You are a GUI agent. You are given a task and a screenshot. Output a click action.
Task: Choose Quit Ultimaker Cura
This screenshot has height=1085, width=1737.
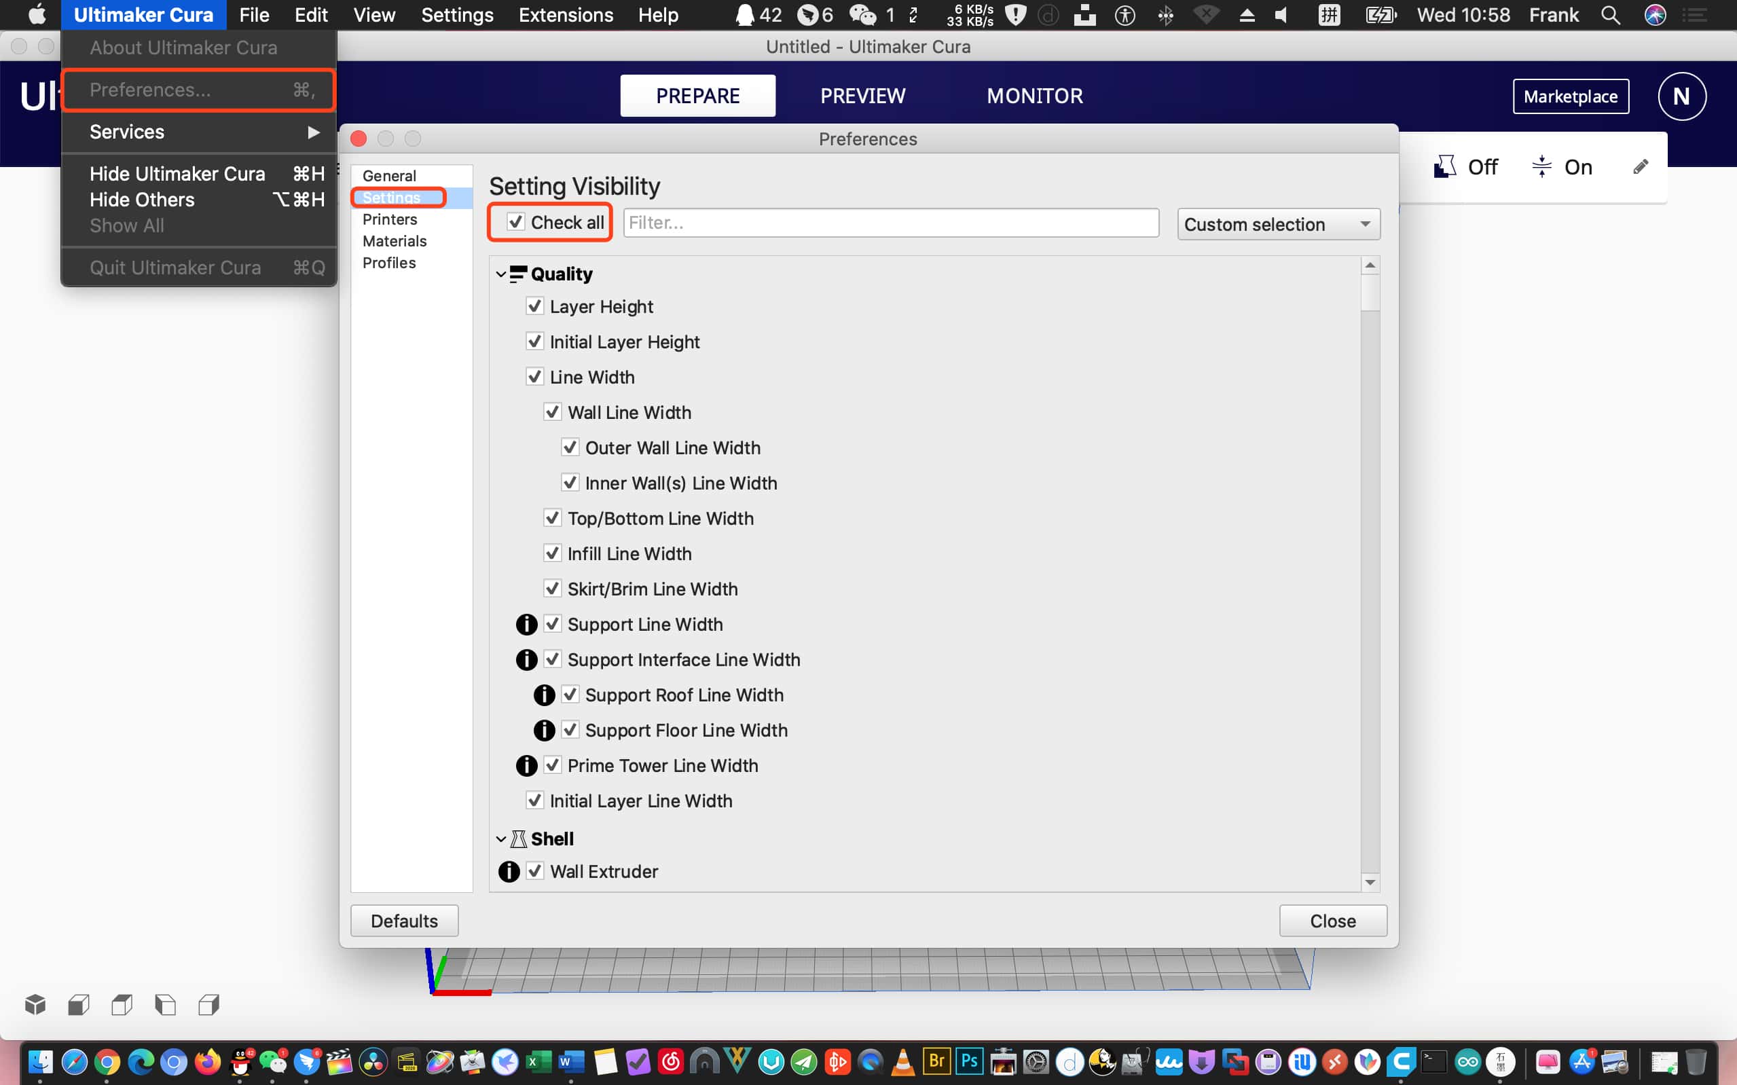[x=199, y=268]
